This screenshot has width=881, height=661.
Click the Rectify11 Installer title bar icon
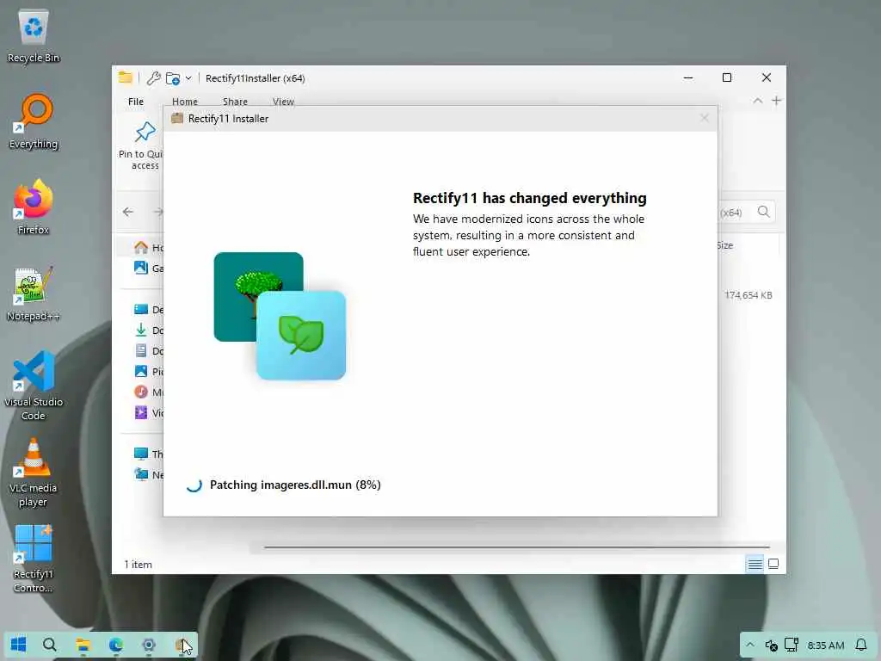pos(177,118)
